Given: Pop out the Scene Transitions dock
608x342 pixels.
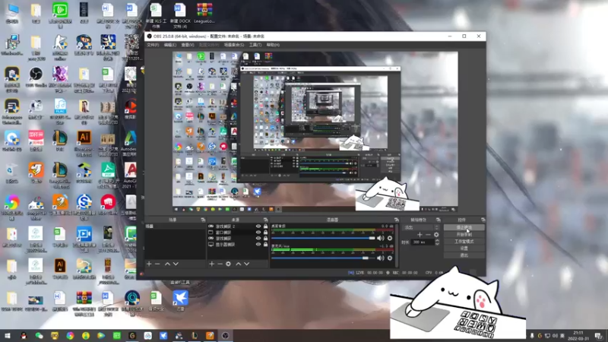Looking at the screenshot, I should [x=439, y=220].
